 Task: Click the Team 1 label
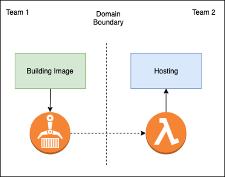click(17, 12)
